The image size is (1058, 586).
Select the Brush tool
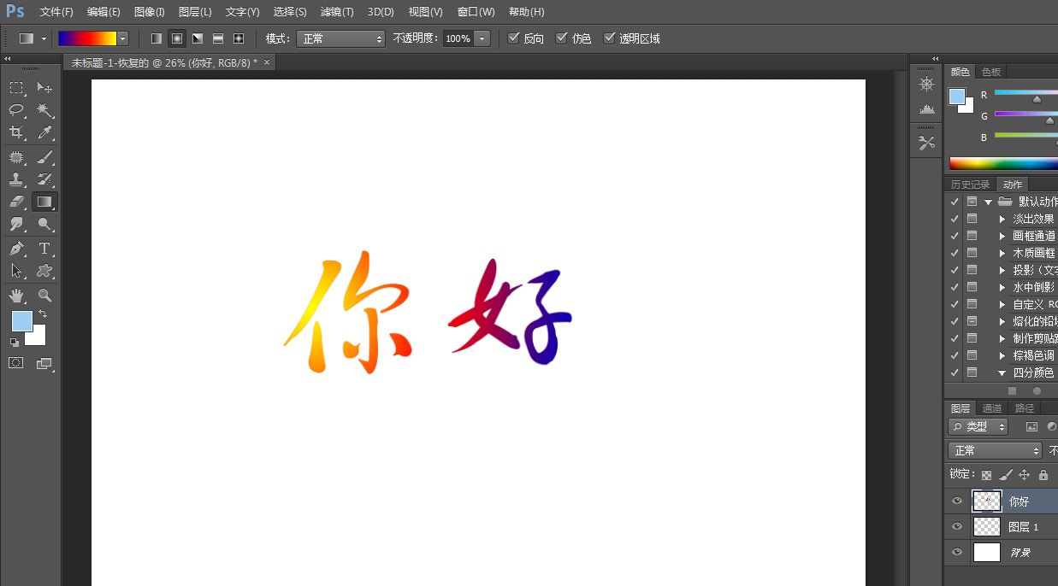44,156
